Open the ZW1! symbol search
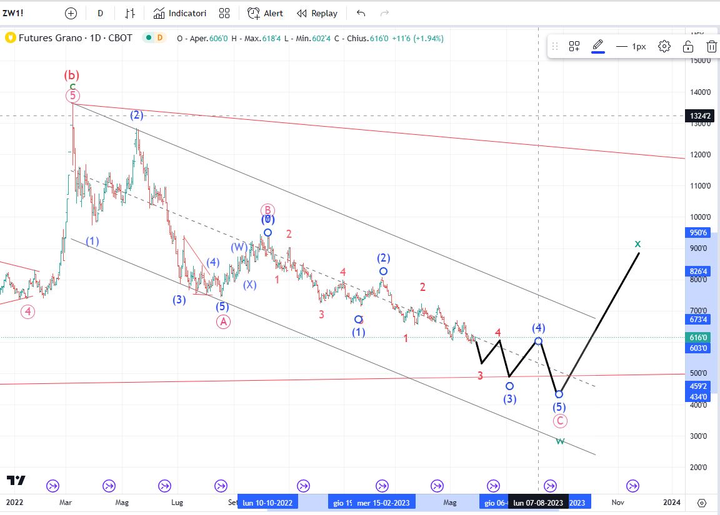The width and height of the screenshot is (720, 515). 13,13
